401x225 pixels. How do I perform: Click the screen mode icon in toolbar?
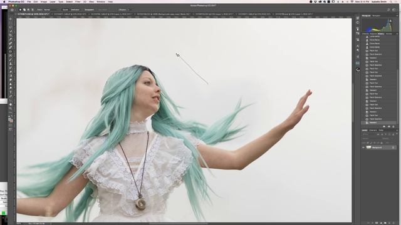[11, 129]
